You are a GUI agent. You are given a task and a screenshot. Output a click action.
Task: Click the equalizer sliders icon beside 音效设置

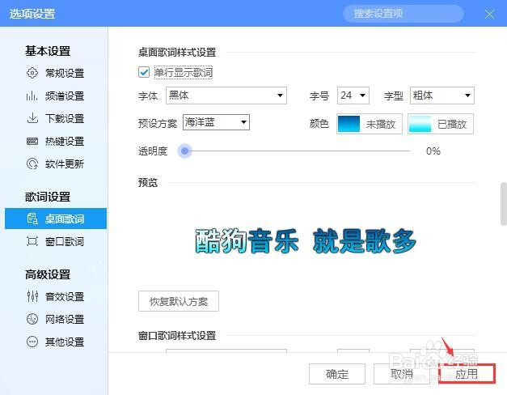(x=32, y=296)
